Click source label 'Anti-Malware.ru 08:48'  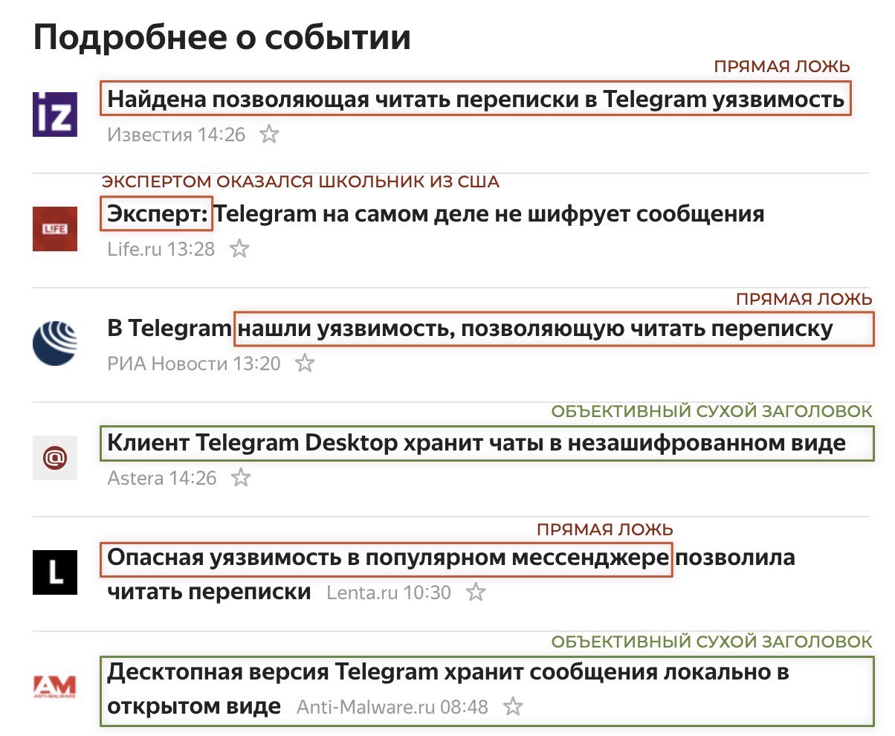tap(392, 707)
